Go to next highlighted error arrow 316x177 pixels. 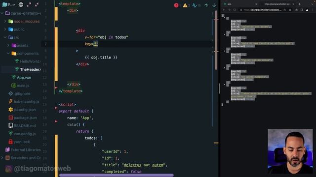[214, 5]
